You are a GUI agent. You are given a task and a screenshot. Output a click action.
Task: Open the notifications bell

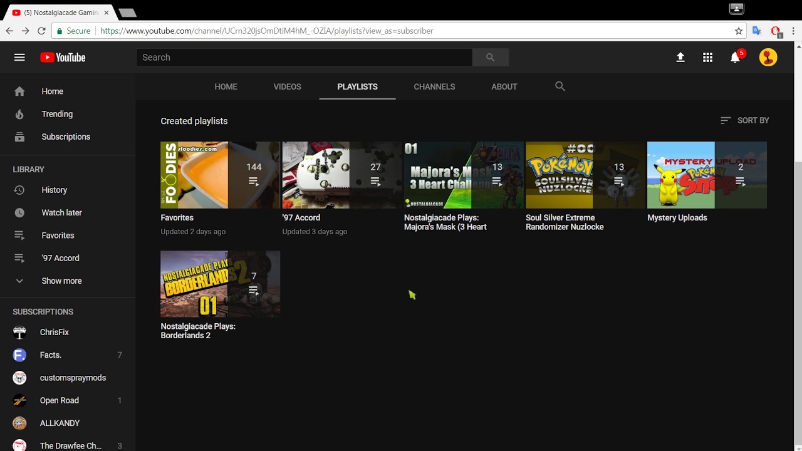(x=736, y=58)
